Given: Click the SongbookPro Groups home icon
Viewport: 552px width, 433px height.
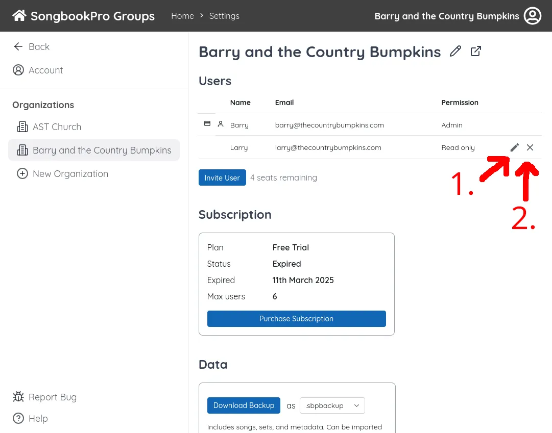Looking at the screenshot, I should pos(19,15).
